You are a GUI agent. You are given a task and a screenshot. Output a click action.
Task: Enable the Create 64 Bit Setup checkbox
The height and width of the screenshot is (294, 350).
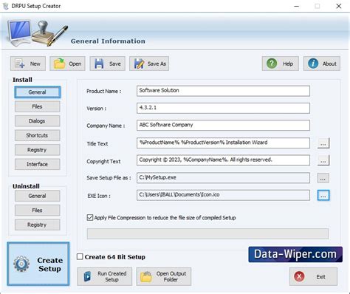coord(80,256)
